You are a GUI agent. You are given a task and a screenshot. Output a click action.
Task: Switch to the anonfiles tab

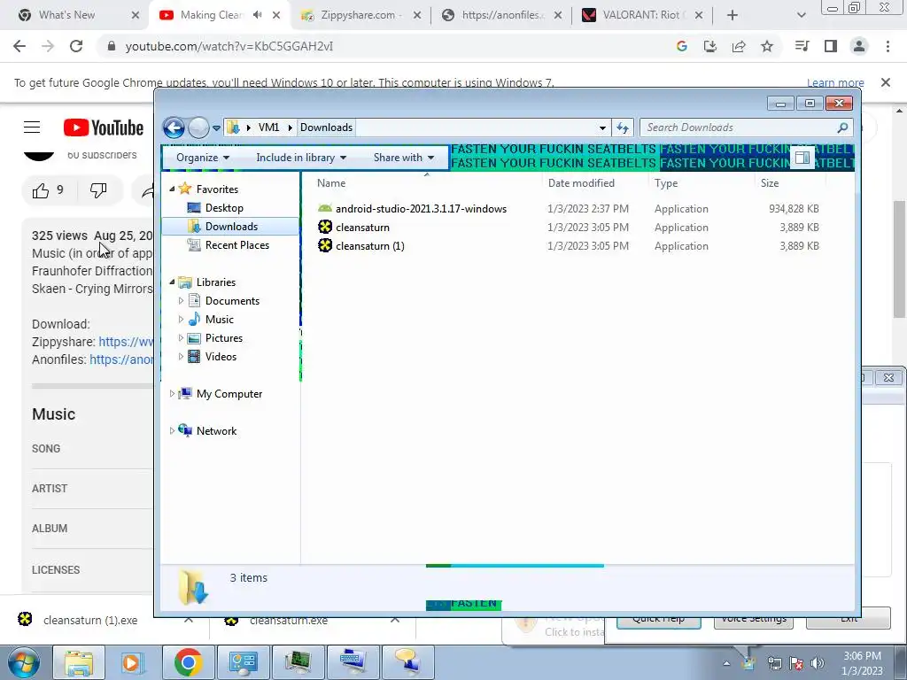[x=502, y=15]
